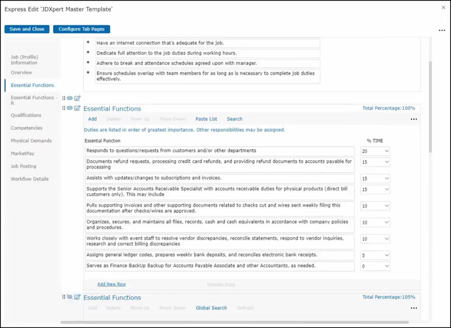Open ellipsis menu on Paste List toolbar row

click(413, 119)
